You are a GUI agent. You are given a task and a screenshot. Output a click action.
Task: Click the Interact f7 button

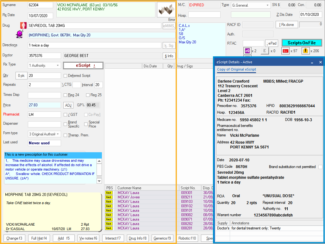(113, 238)
